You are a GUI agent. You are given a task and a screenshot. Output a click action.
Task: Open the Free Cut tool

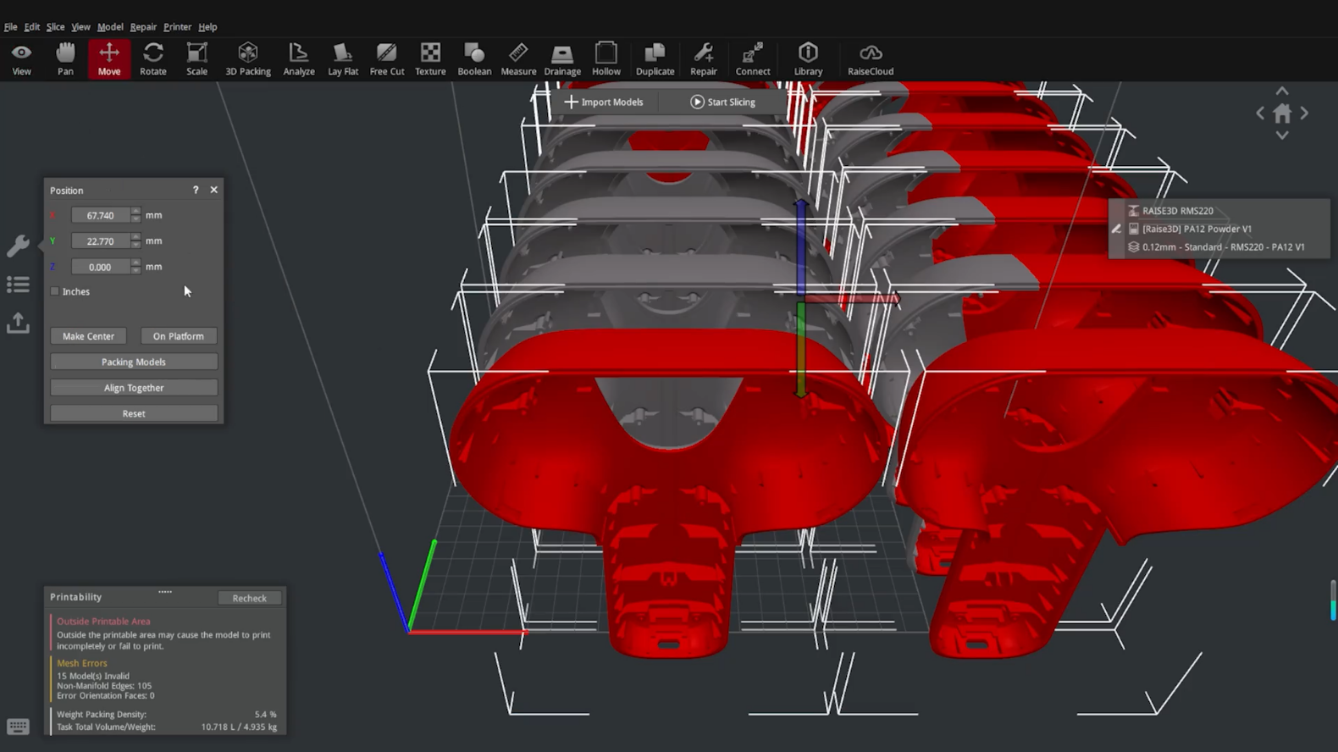387,59
